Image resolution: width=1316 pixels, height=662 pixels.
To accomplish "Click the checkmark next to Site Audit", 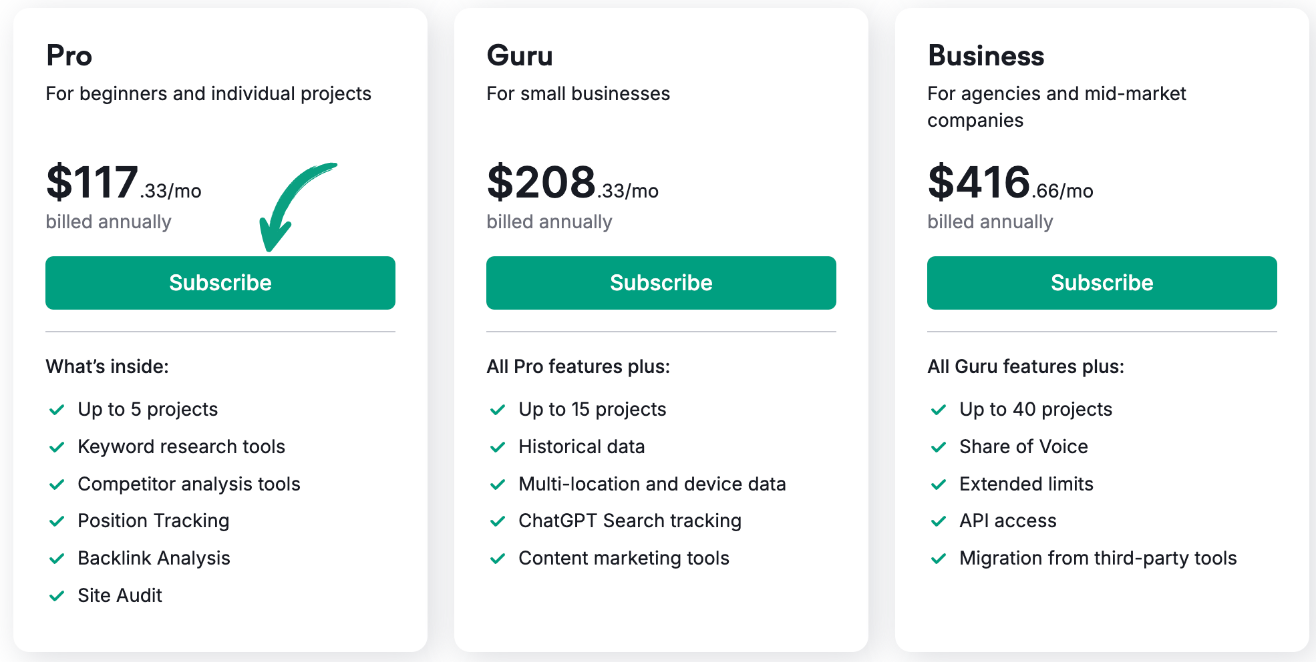I will pos(57,595).
